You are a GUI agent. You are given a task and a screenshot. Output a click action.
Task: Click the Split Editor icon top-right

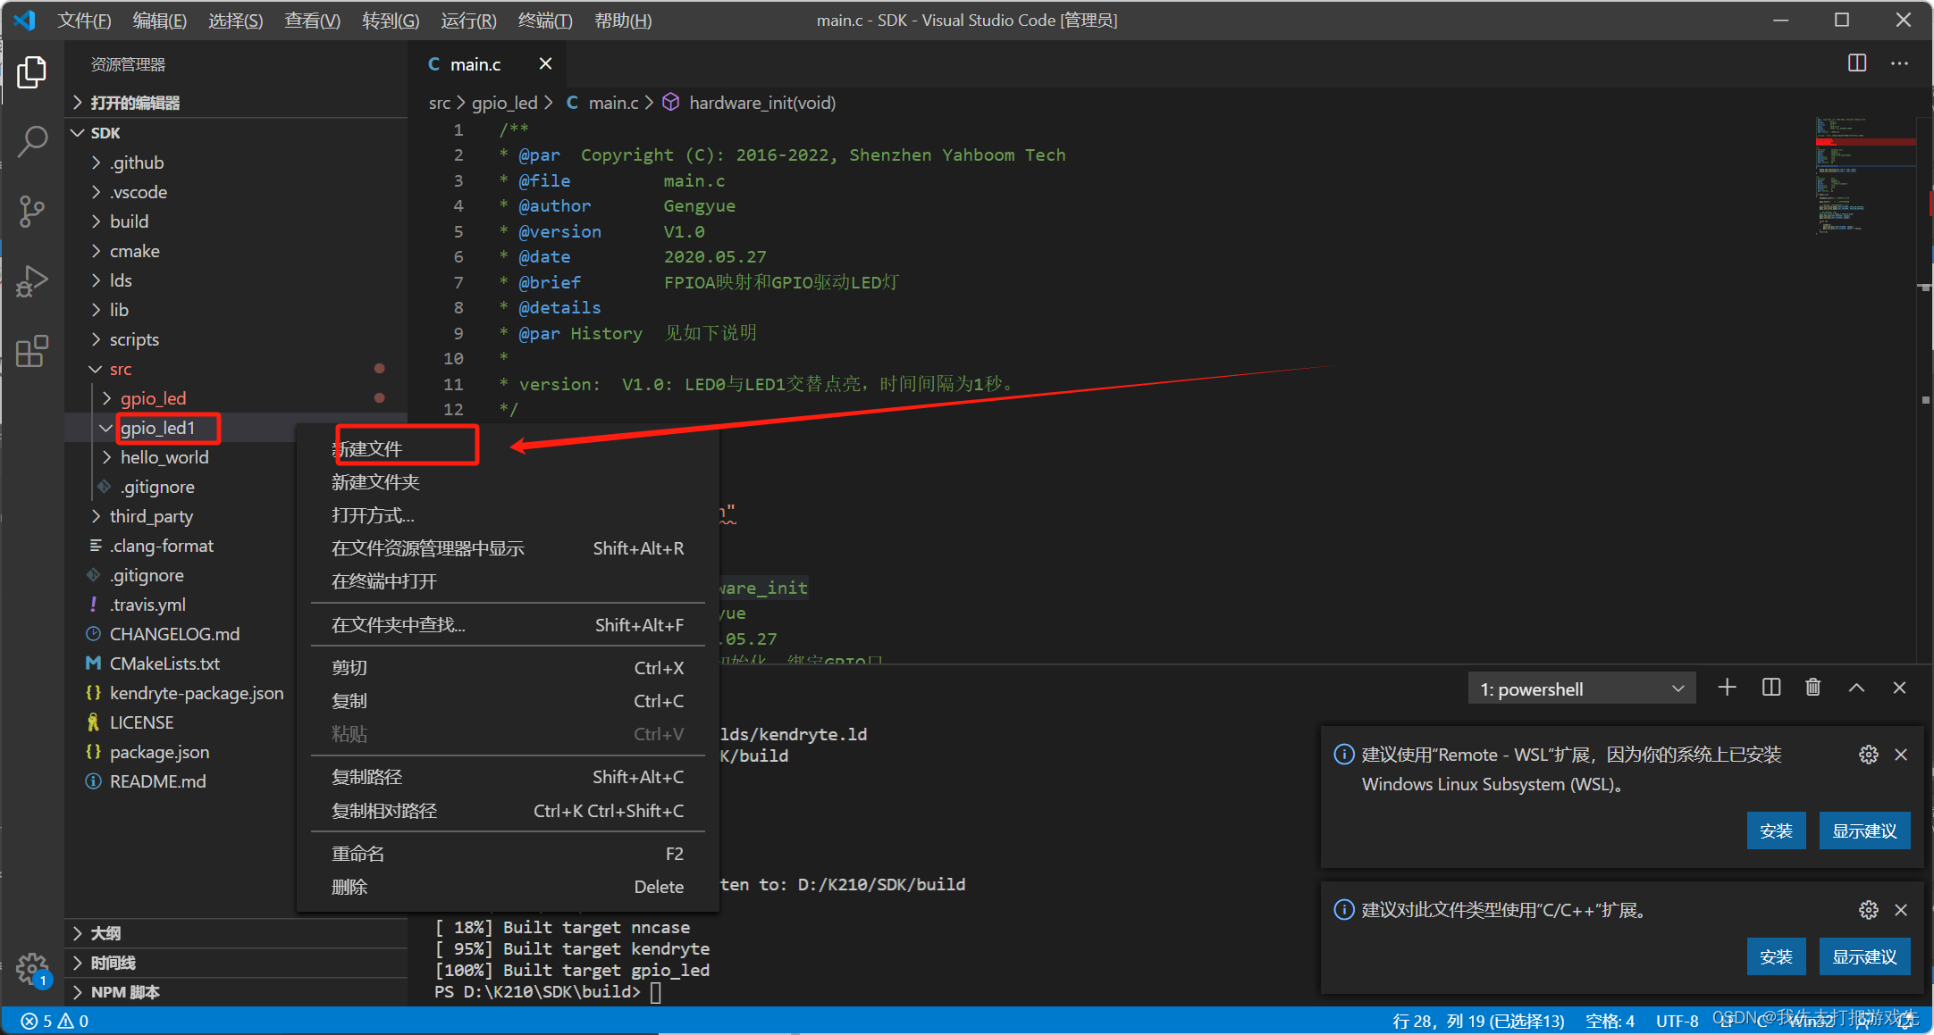click(1857, 64)
